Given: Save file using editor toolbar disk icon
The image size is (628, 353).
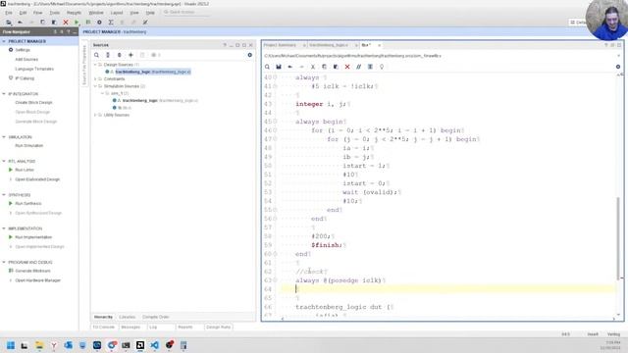Looking at the screenshot, I should [279, 67].
